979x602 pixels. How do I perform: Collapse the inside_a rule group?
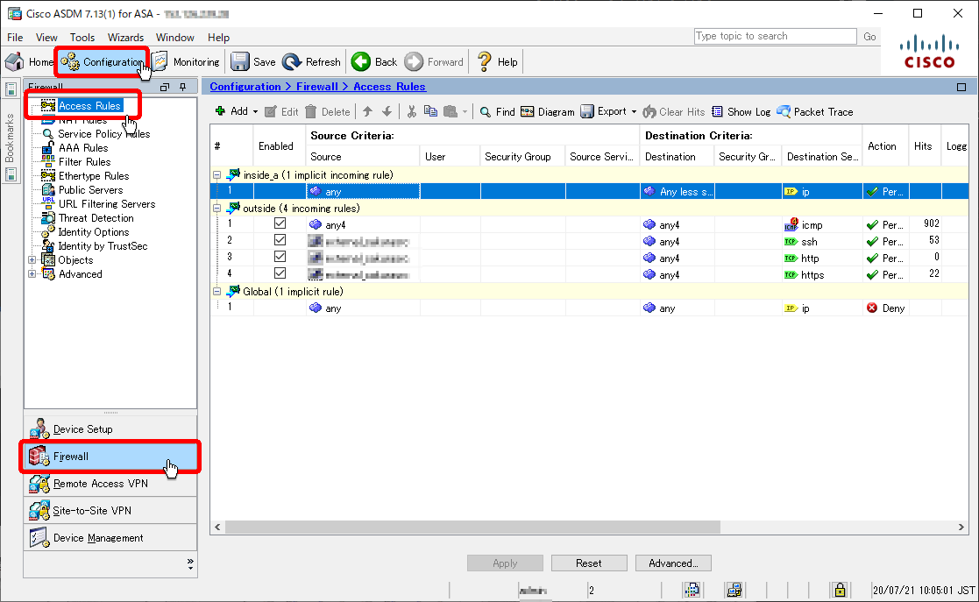click(216, 175)
